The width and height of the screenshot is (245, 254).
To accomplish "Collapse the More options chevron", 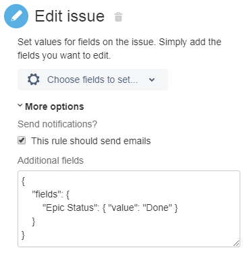I will (20, 105).
